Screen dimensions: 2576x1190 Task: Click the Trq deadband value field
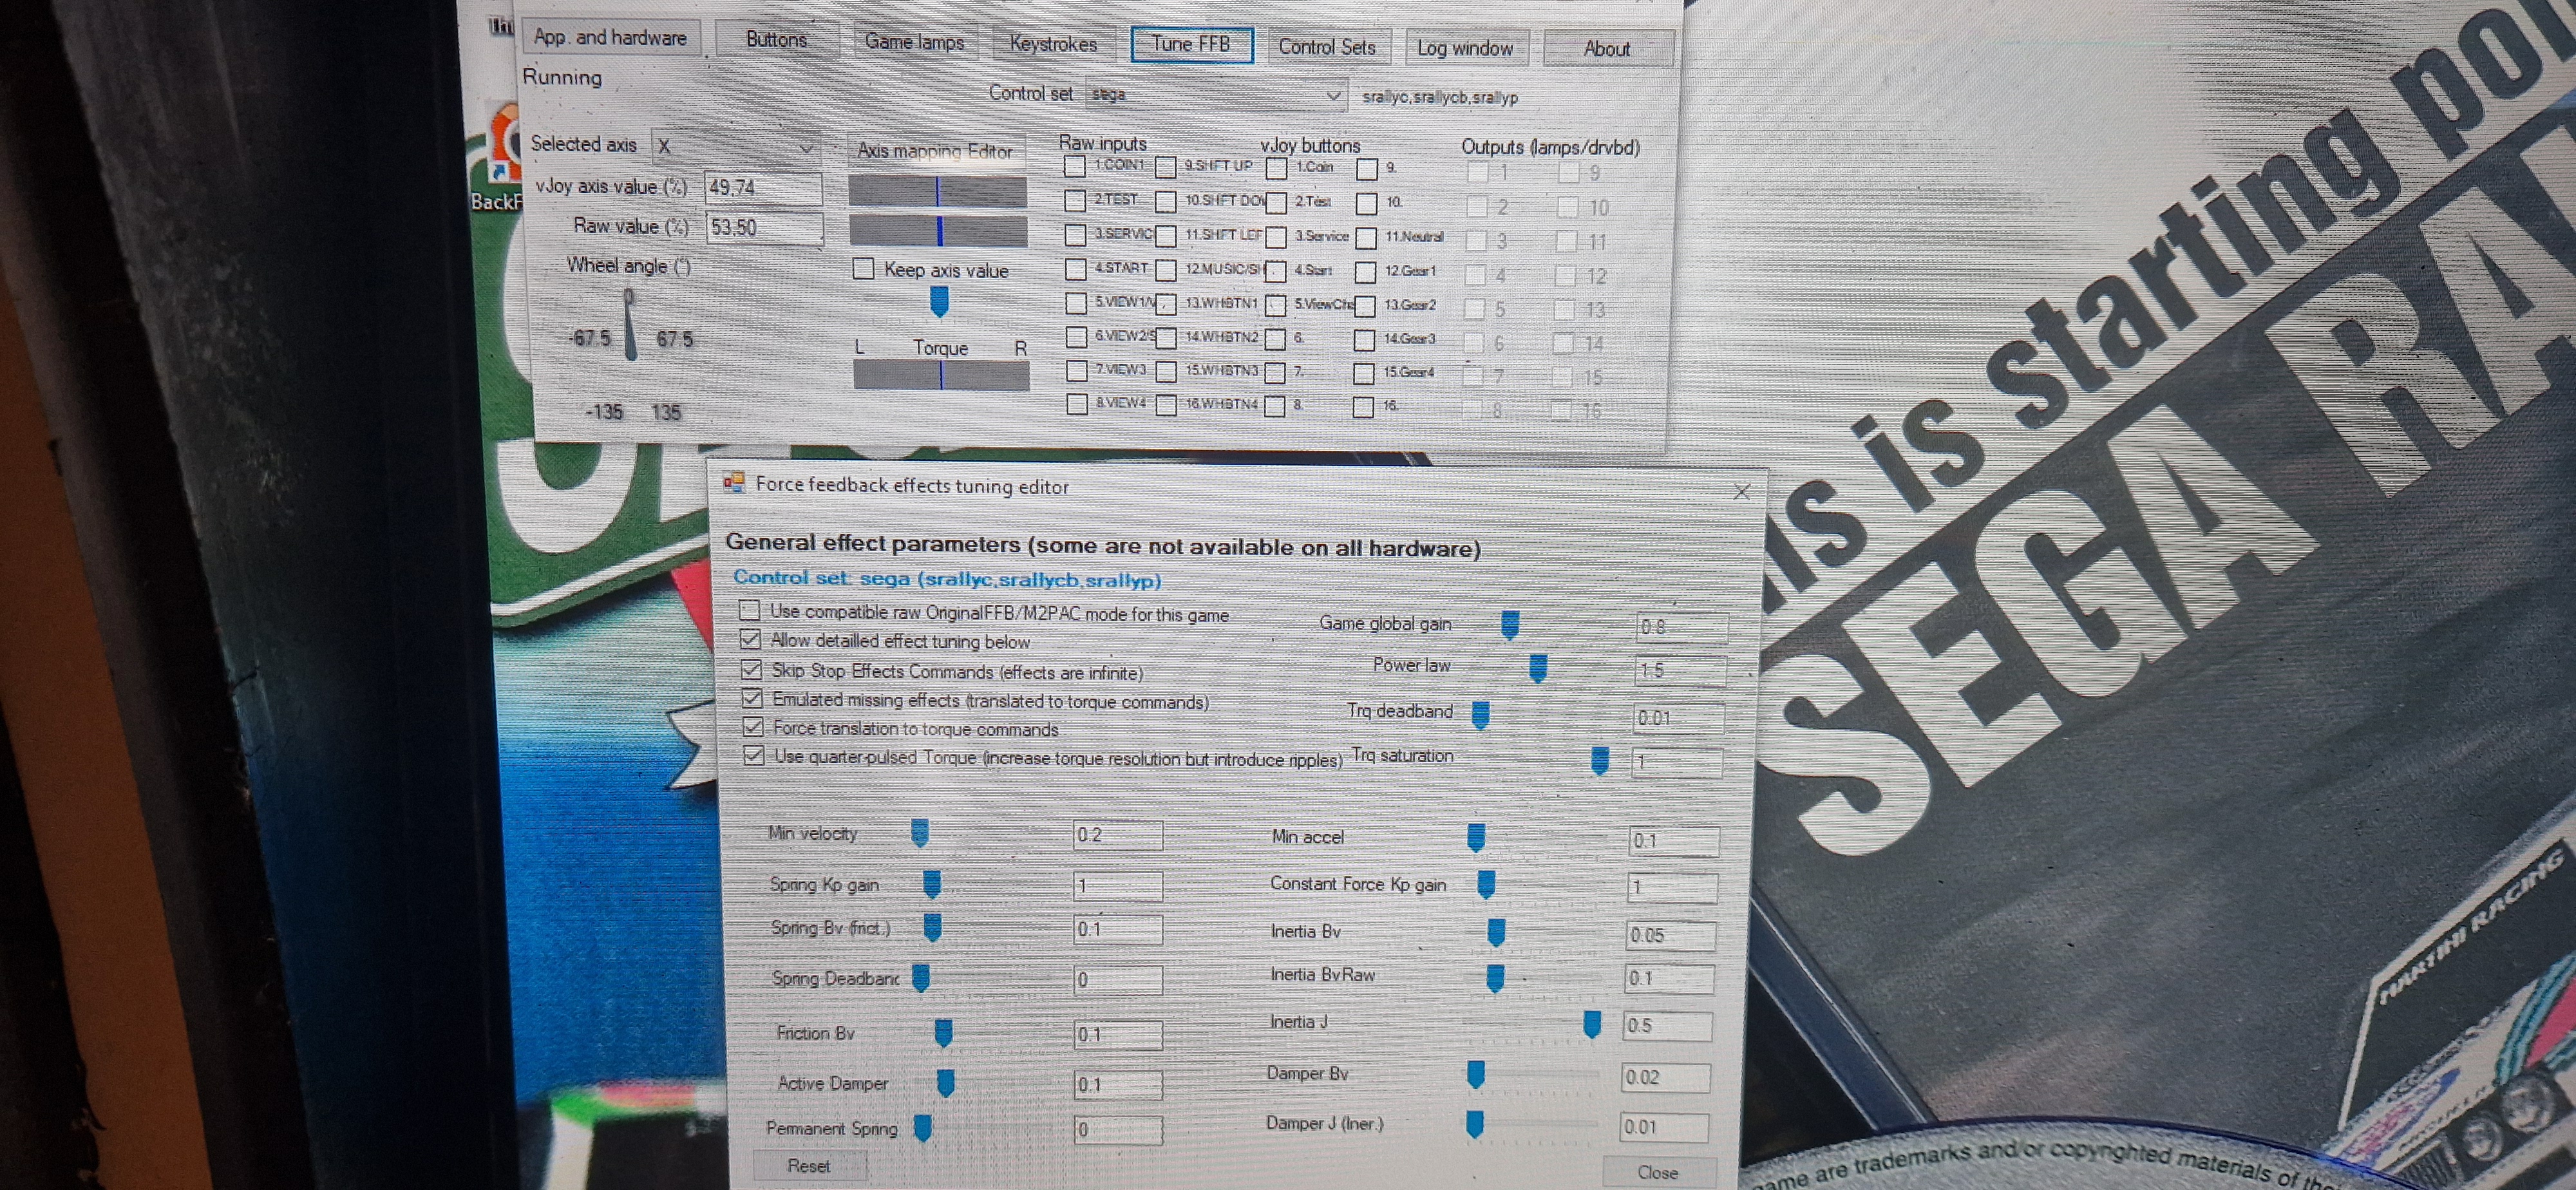pos(1679,717)
